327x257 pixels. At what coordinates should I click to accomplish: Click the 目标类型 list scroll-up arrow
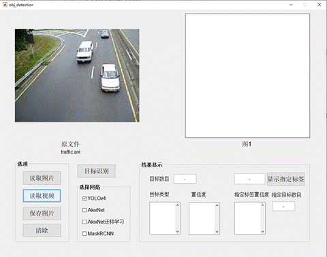point(178,205)
